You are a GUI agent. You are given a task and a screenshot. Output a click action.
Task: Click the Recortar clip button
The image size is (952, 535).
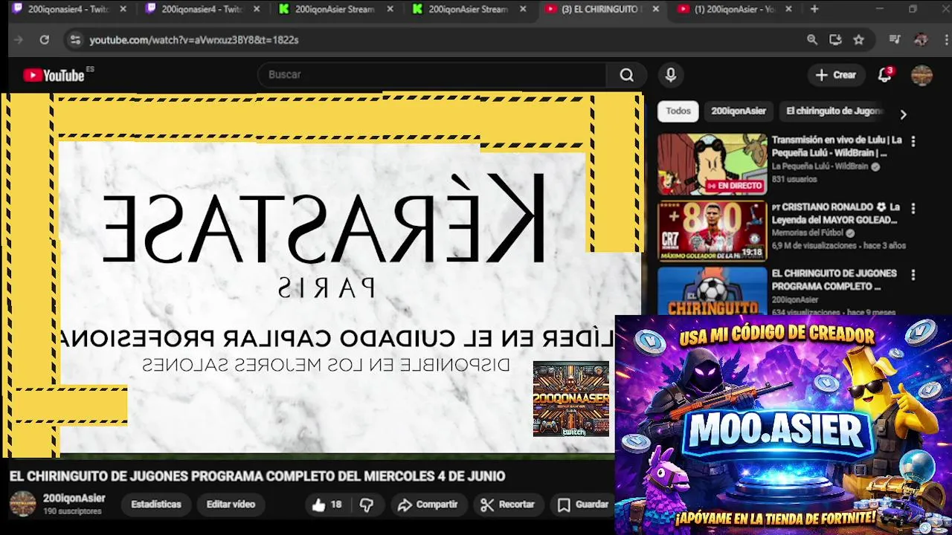(x=508, y=505)
